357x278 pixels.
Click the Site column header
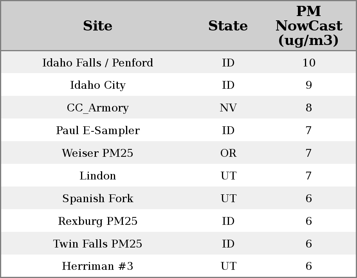click(x=97, y=26)
